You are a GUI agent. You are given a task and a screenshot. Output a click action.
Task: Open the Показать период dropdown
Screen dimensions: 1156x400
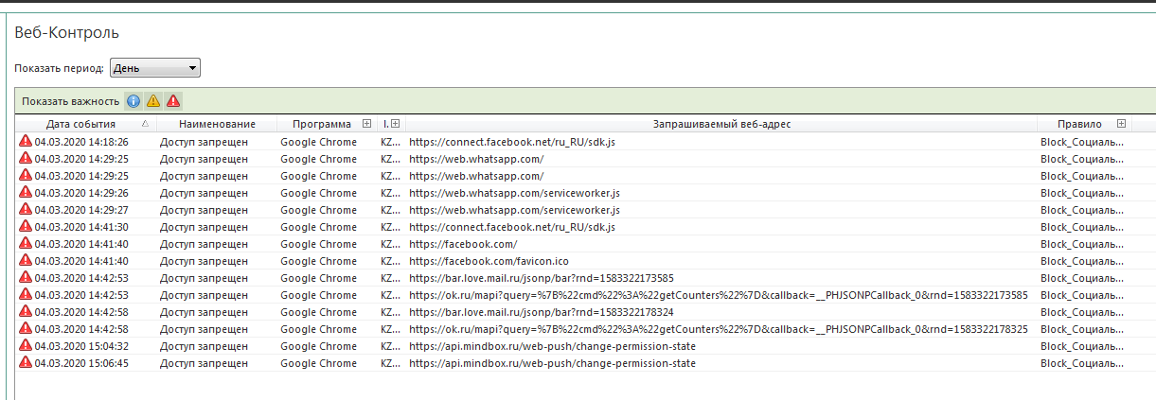pos(155,68)
